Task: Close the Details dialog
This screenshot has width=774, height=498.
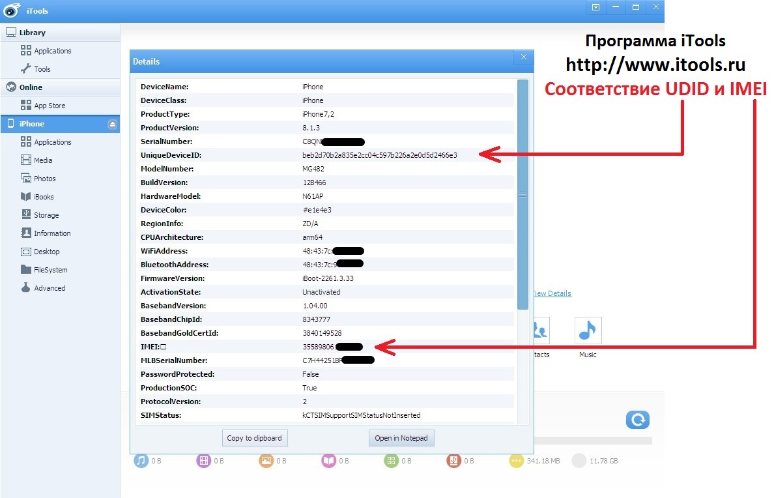Action: tap(524, 57)
